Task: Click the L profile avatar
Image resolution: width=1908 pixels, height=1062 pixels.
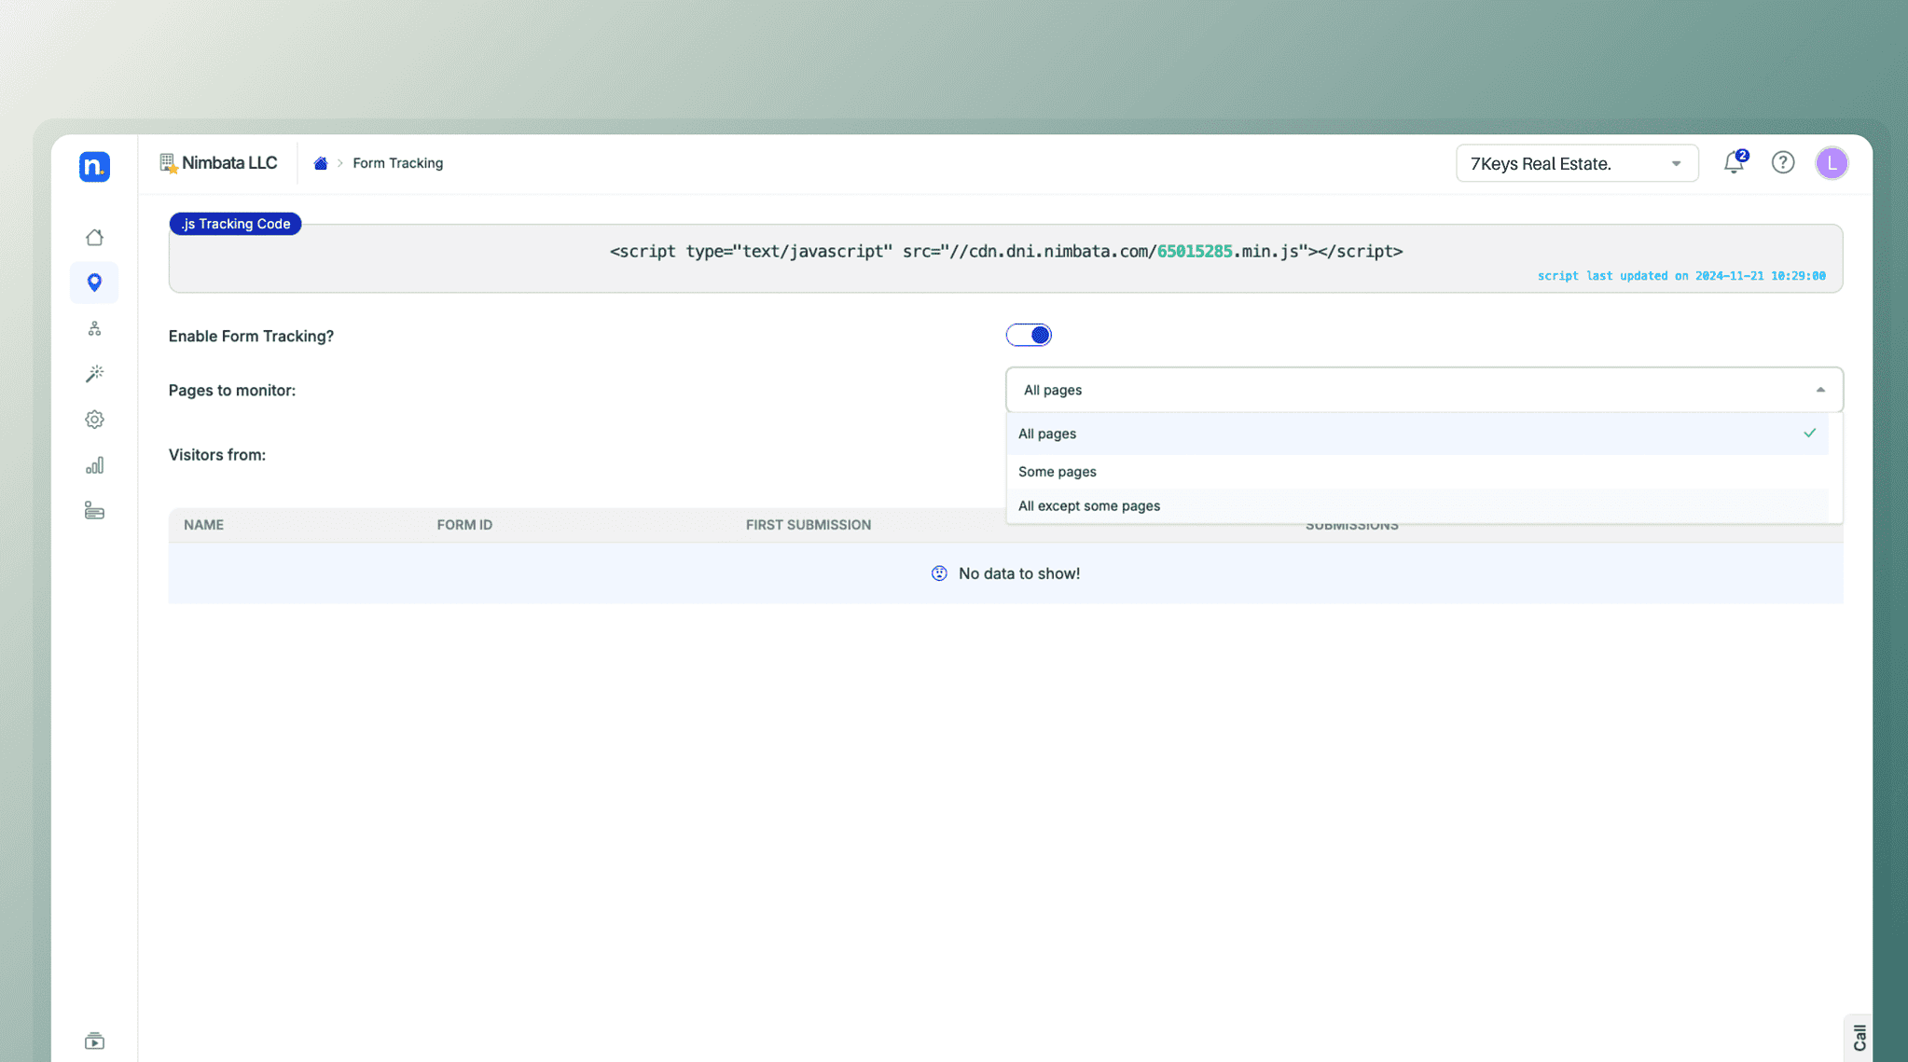Action: tap(1831, 162)
